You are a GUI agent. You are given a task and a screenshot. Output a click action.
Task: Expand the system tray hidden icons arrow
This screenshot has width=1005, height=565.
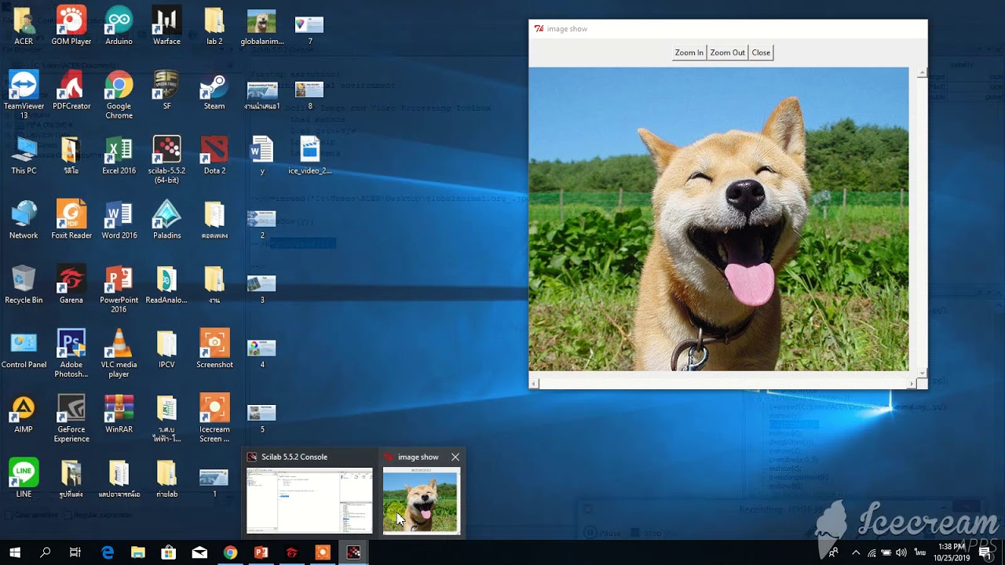pyautogui.click(x=856, y=552)
